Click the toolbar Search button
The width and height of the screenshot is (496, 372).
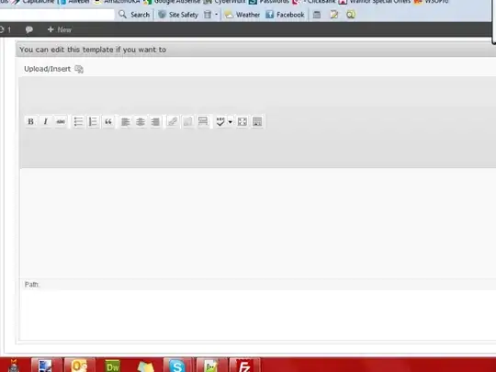134,15
